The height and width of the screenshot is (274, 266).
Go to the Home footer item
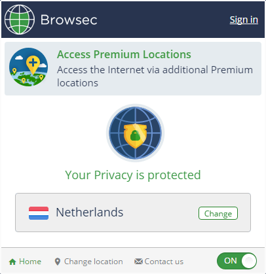[25, 262]
